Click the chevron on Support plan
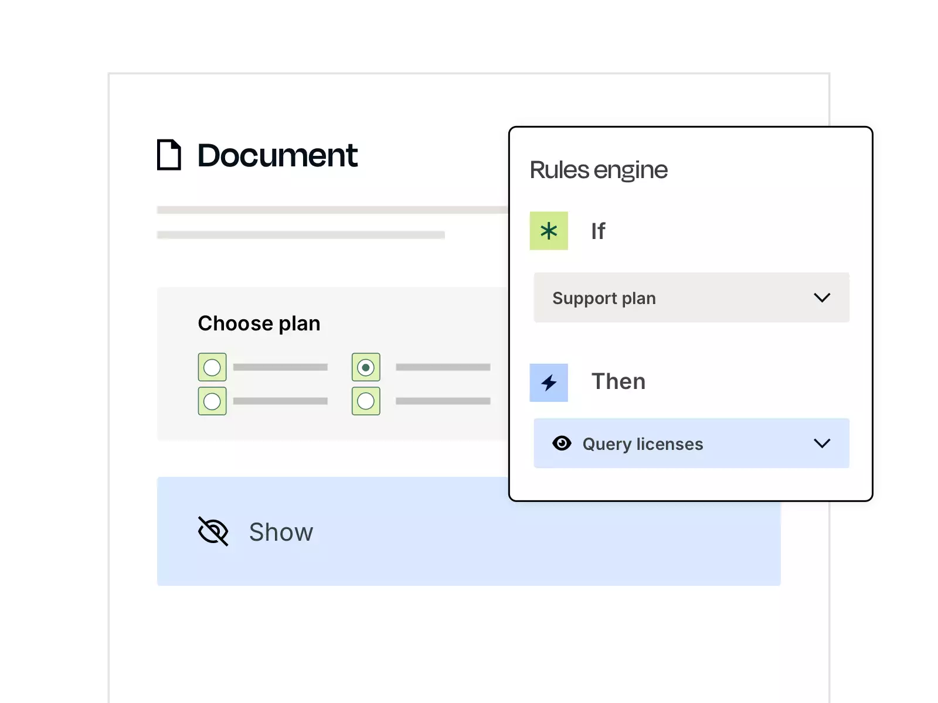The width and height of the screenshot is (938, 703). (x=823, y=298)
